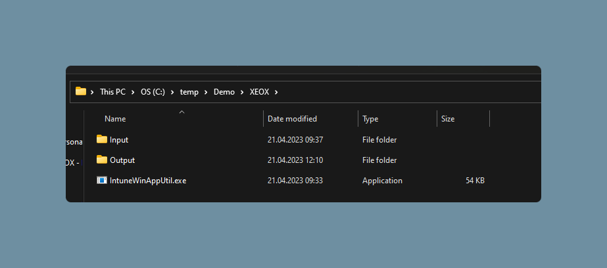Click the Application type cell
This screenshot has width=607, height=268.
click(x=382, y=181)
